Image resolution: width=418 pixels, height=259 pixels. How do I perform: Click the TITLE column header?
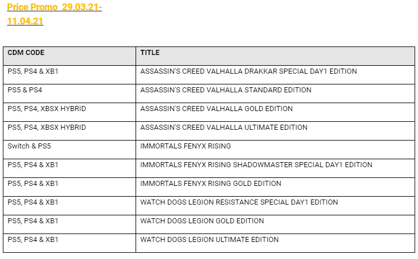[x=150, y=53]
